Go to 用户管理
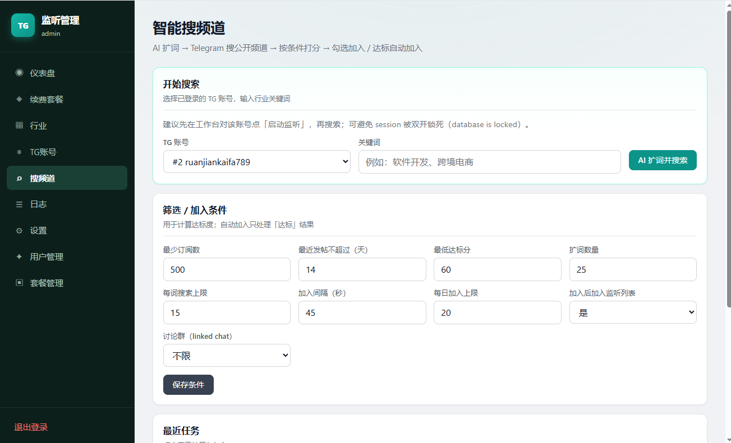Viewport: 731px width, 443px height. [x=67, y=257]
